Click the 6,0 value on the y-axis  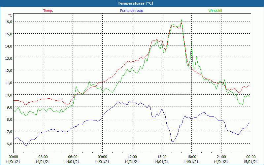click(x=9, y=144)
